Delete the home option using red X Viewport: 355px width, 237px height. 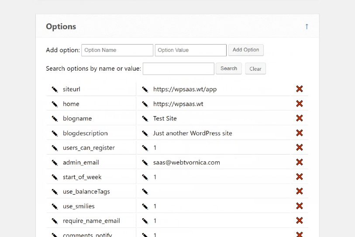[x=300, y=104]
